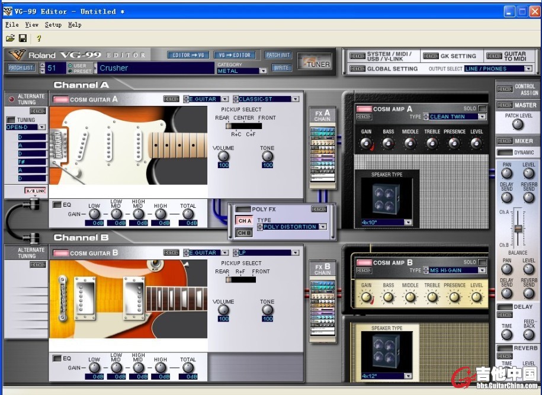Screen dimensions: 542x395
Task: Toggle COSM Guitar A on/off switch
Action: (60, 99)
